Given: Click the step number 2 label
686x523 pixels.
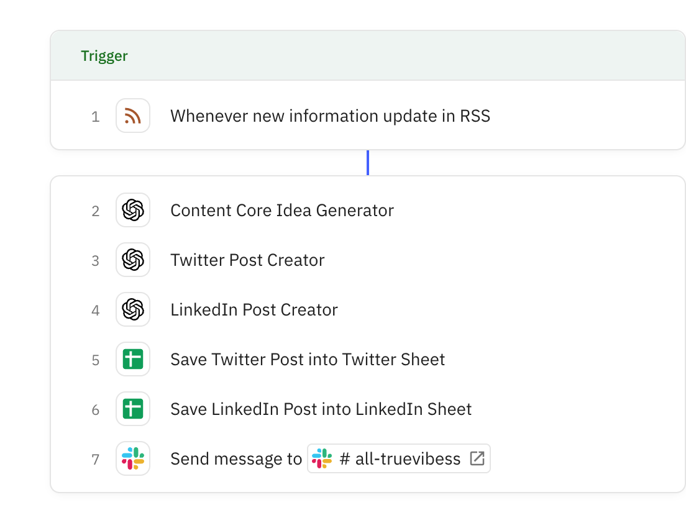Looking at the screenshot, I should point(96,210).
